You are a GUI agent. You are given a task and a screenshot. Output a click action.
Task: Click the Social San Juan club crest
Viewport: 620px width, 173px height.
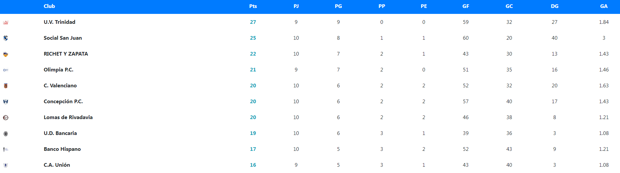[x=6, y=38]
